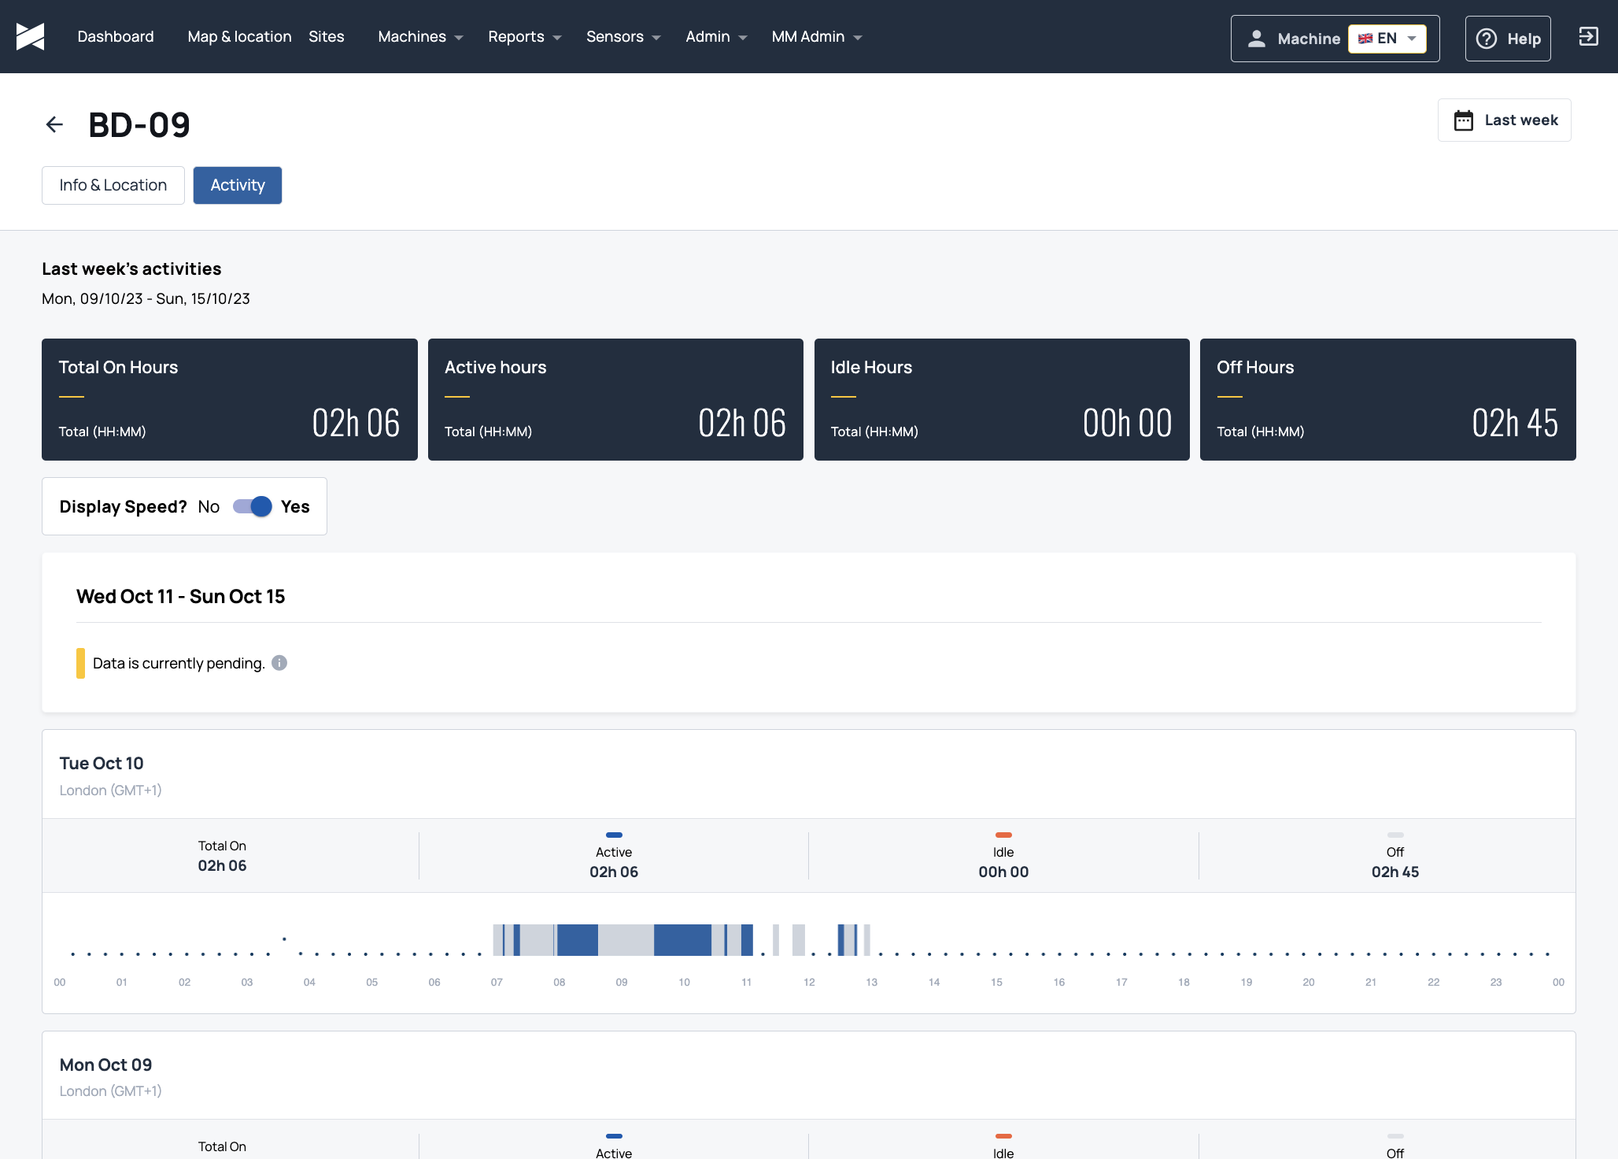Click the orange Idle legend swatch for Tue Oct 10
Image resolution: width=1618 pixels, height=1159 pixels.
pos(1003,835)
